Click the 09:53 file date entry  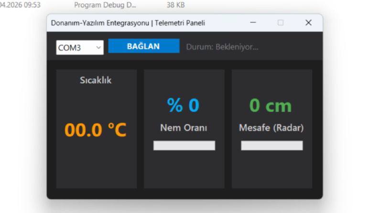point(20,5)
